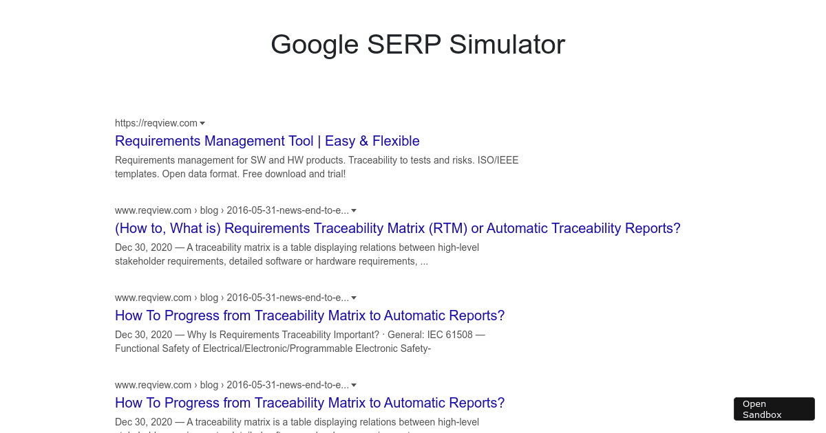Click the blog breadcrumb in the fourth result
This screenshot has height=433, width=826.
(x=209, y=385)
